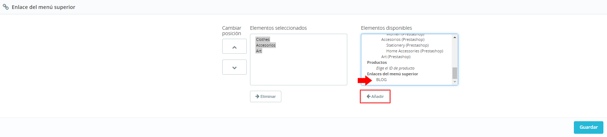Move selected item down with chevron button
The image size is (607, 137).
click(235, 67)
